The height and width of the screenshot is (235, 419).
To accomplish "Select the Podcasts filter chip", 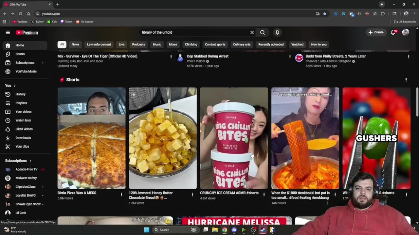I will coord(138,44).
